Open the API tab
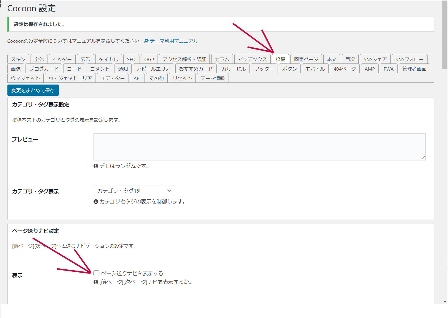 pyautogui.click(x=137, y=78)
